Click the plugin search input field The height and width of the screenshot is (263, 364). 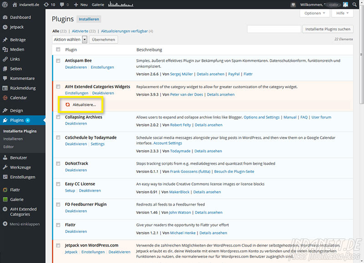pyautogui.click(x=274, y=29)
